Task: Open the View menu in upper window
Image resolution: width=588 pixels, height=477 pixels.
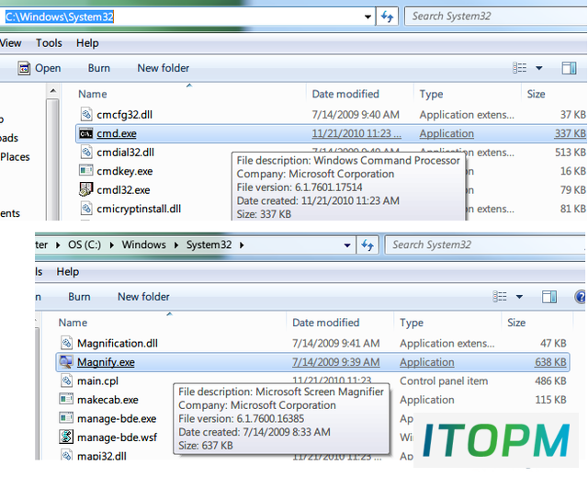Action: point(10,43)
